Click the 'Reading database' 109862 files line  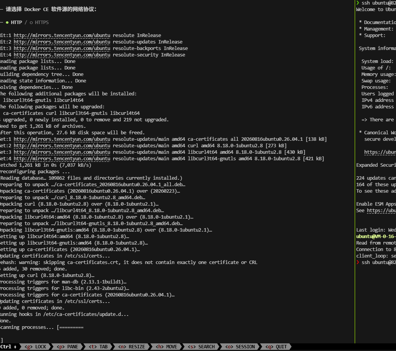[91, 178]
